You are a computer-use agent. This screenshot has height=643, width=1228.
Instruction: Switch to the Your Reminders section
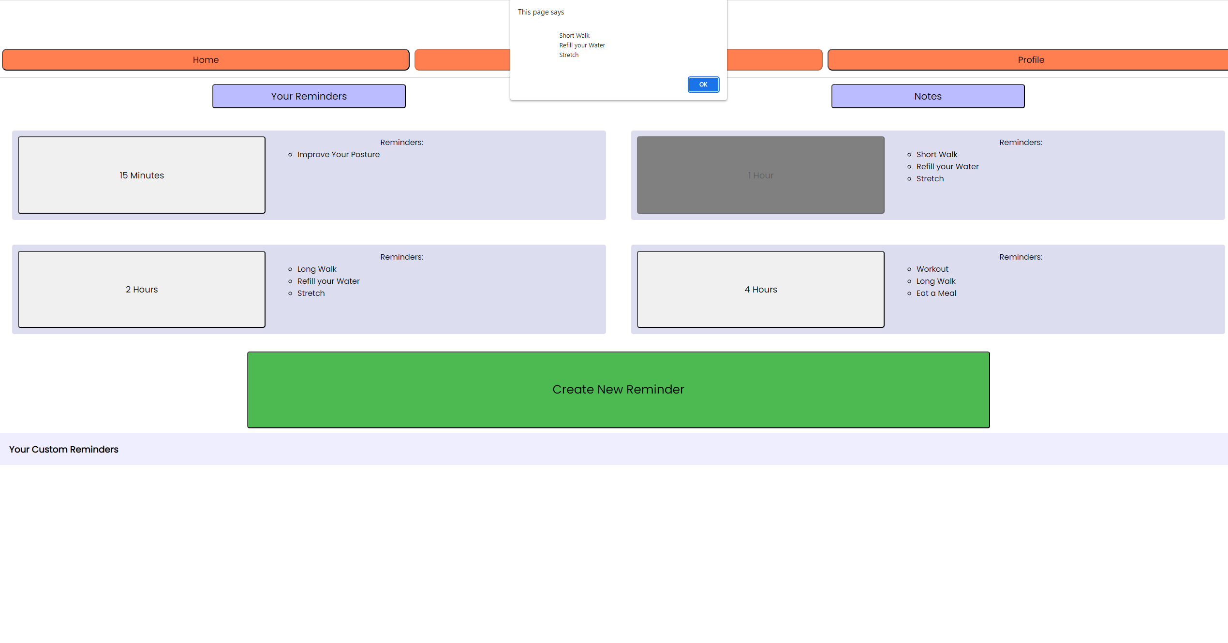coord(309,96)
